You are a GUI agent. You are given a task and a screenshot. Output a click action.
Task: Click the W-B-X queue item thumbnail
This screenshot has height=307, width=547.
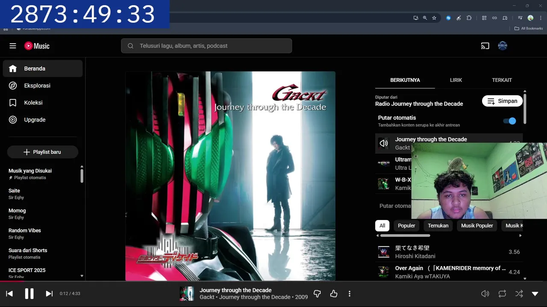pos(384,184)
